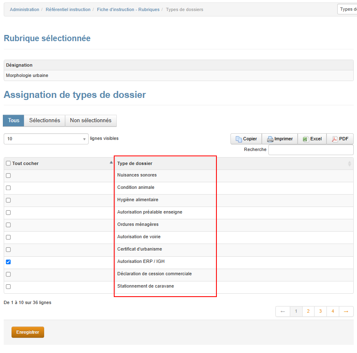Click the Imprimer printer button
The image size is (357, 353).
click(x=279, y=139)
